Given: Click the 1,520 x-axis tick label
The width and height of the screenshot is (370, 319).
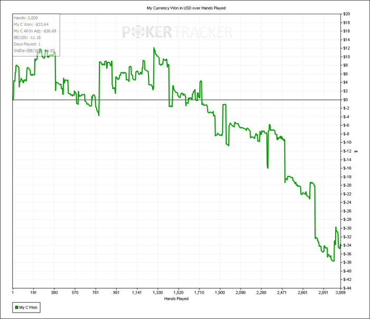Looking at the screenshot, I should (x=179, y=293).
